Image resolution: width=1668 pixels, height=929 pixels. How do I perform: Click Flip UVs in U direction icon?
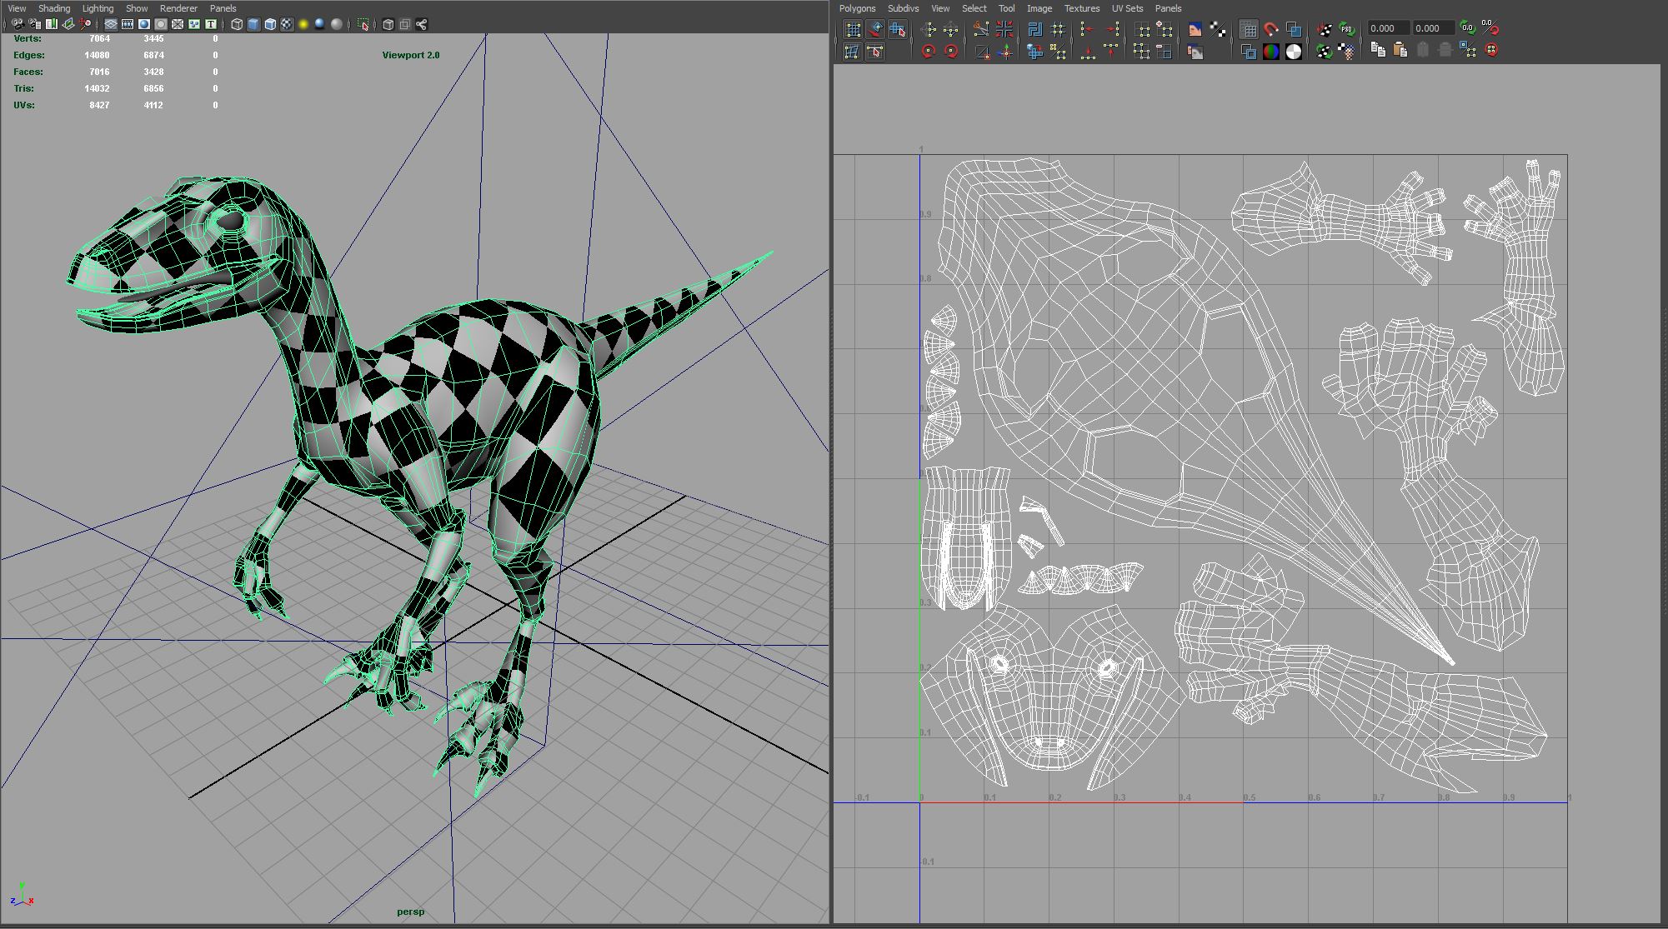(x=929, y=28)
